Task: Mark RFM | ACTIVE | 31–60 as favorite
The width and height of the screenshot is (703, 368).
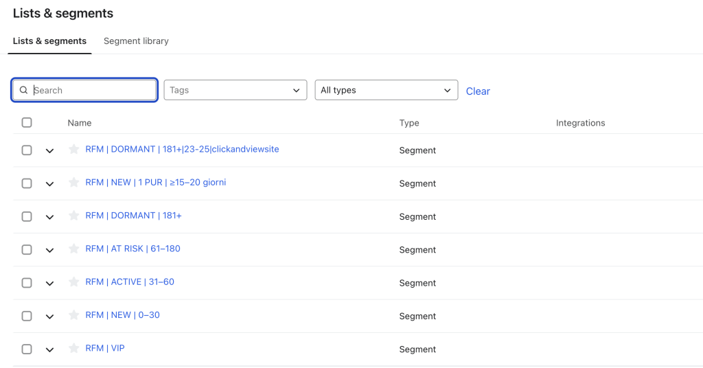Action: tap(74, 282)
